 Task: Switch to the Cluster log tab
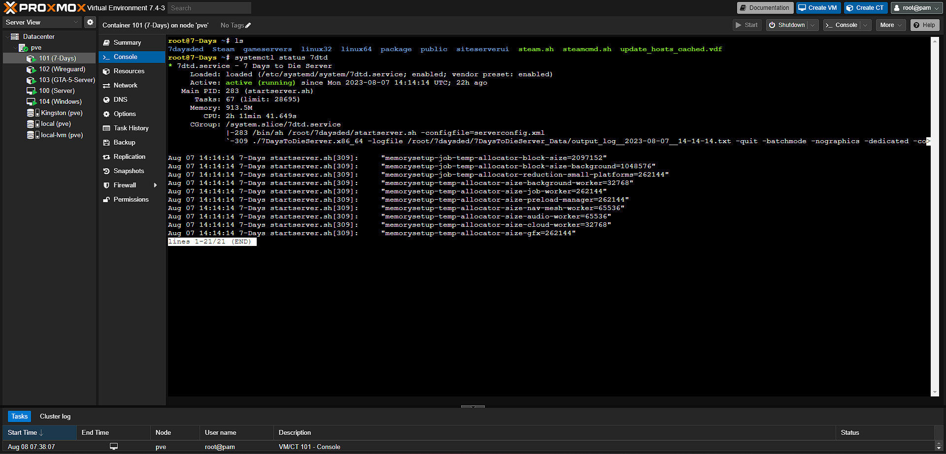(x=55, y=416)
